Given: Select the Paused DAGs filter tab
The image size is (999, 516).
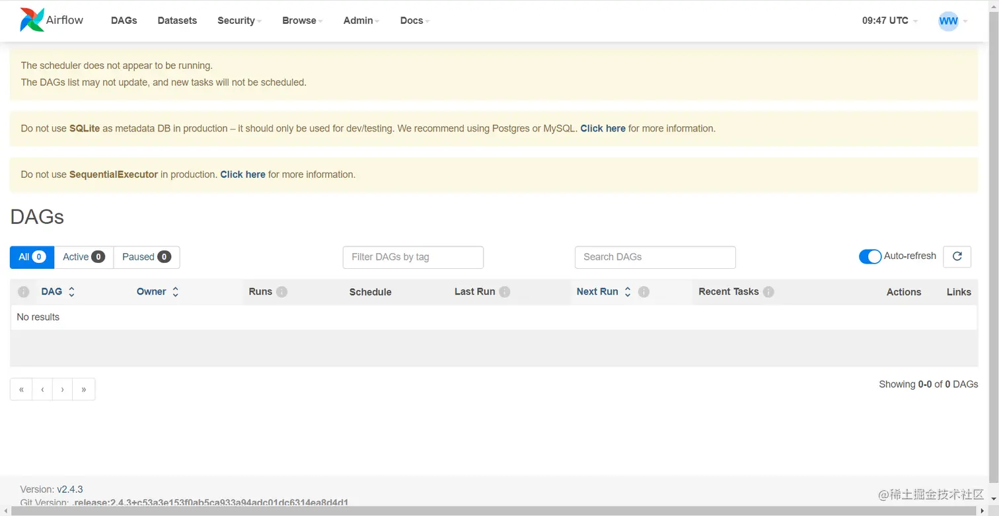Looking at the screenshot, I should 147,257.
